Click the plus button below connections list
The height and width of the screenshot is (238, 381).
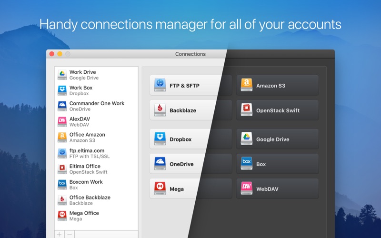(x=59, y=234)
